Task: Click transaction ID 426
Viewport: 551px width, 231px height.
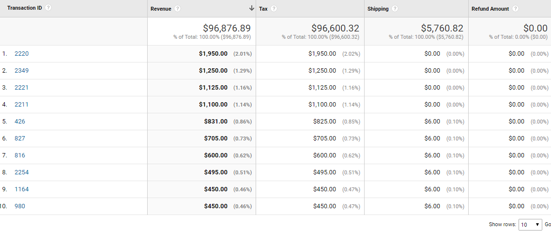Action: pos(20,122)
